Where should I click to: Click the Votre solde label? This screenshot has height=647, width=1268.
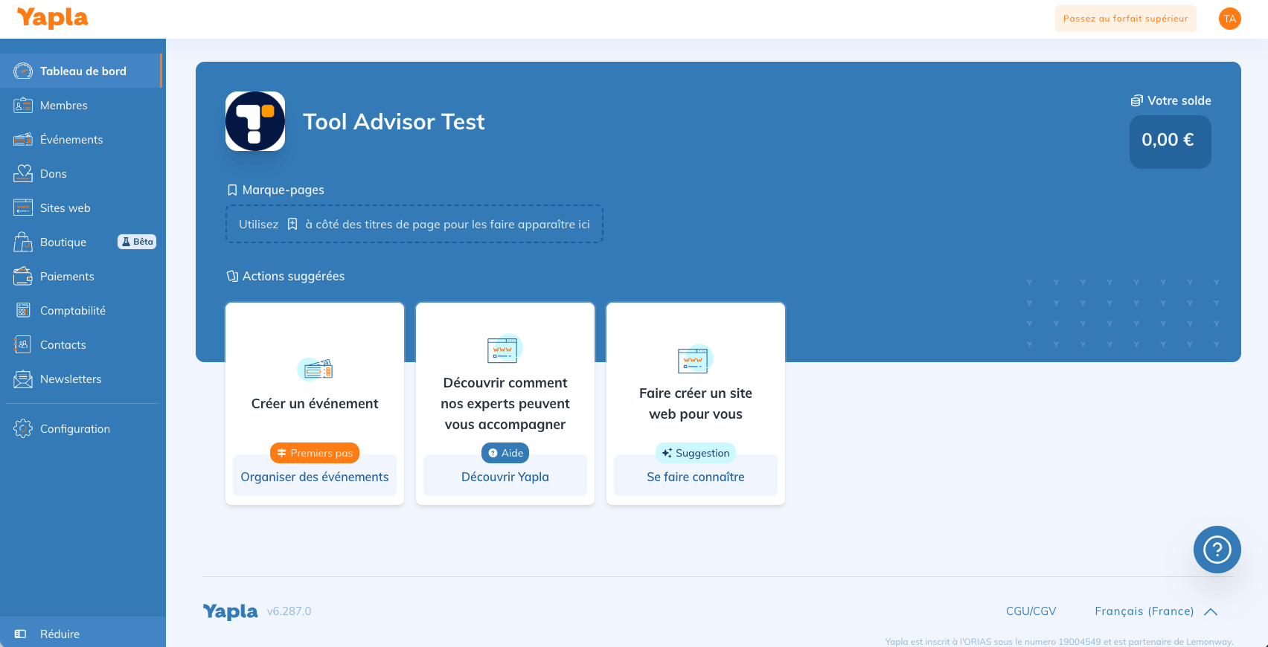1171,100
